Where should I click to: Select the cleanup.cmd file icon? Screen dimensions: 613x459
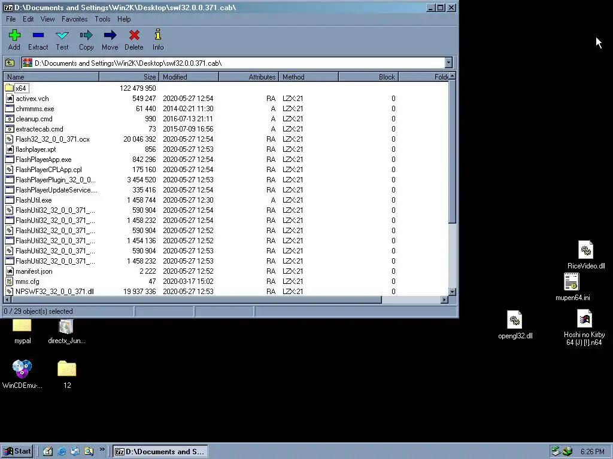[10, 119]
